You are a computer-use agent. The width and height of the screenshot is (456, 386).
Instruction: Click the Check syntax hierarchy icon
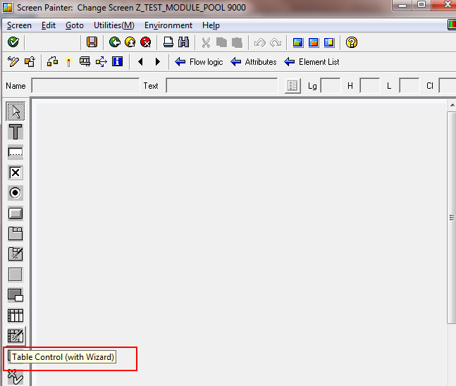pos(52,61)
